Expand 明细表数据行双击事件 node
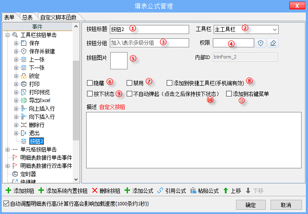Screen dimensions: 308x214 coord(7,166)
